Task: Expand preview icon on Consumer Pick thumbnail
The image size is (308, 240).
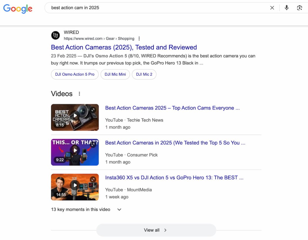Action: coord(93,144)
